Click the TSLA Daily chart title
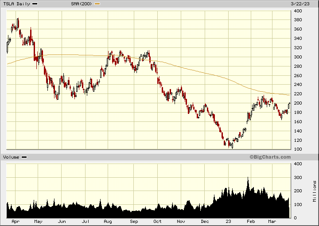Image resolution: width=319 pixels, height=226 pixels. click(x=16, y=4)
